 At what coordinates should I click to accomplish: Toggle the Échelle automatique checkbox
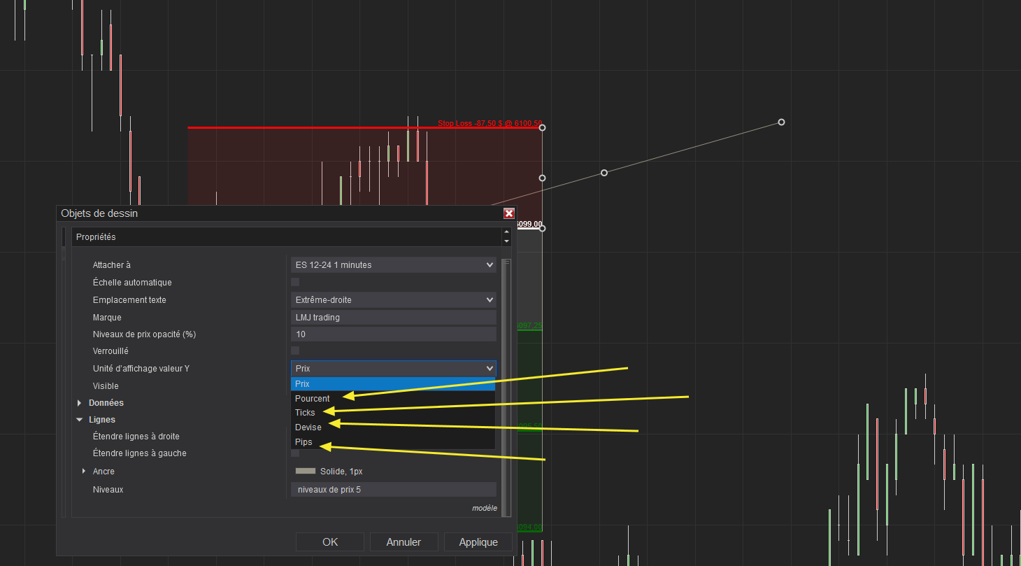pos(295,282)
